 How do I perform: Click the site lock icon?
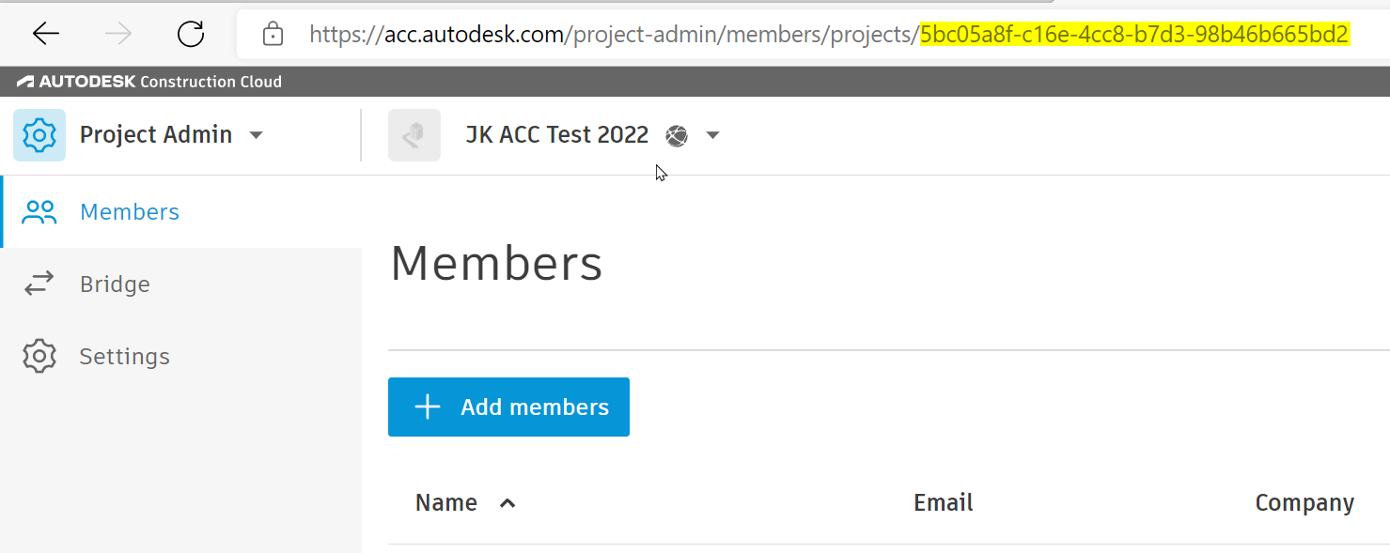click(x=273, y=36)
